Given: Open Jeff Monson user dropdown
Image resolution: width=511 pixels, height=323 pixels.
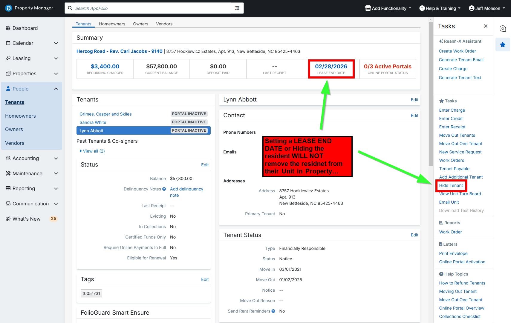Looking at the screenshot, I should click(487, 8).
